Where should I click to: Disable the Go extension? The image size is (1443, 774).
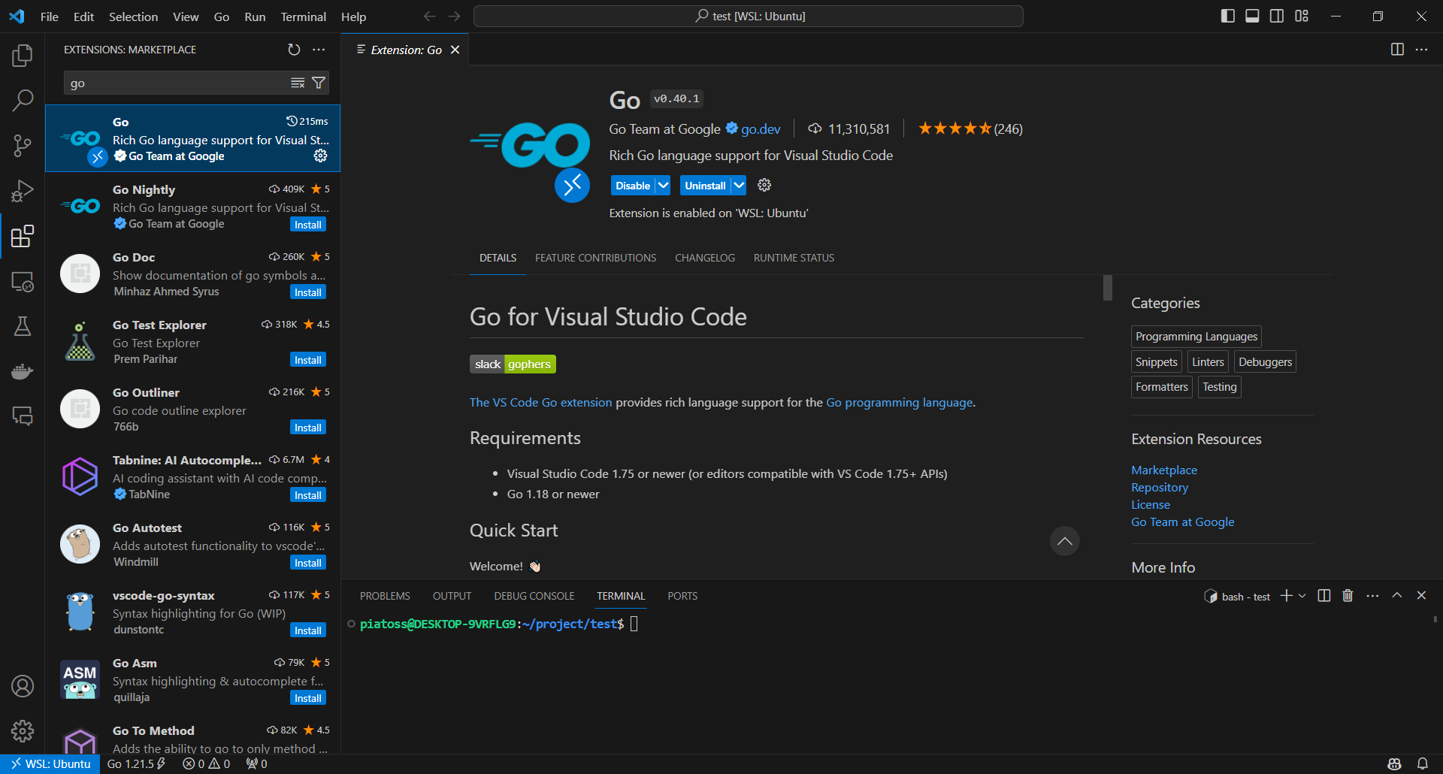pyautogui.click(x=633, y=186)
